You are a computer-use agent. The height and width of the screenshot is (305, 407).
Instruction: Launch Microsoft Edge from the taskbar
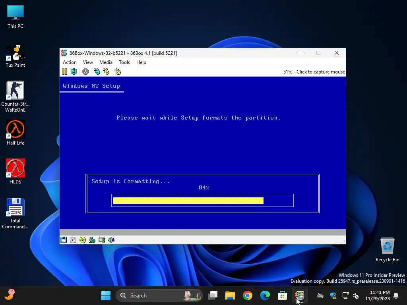[x=265, y=295]
